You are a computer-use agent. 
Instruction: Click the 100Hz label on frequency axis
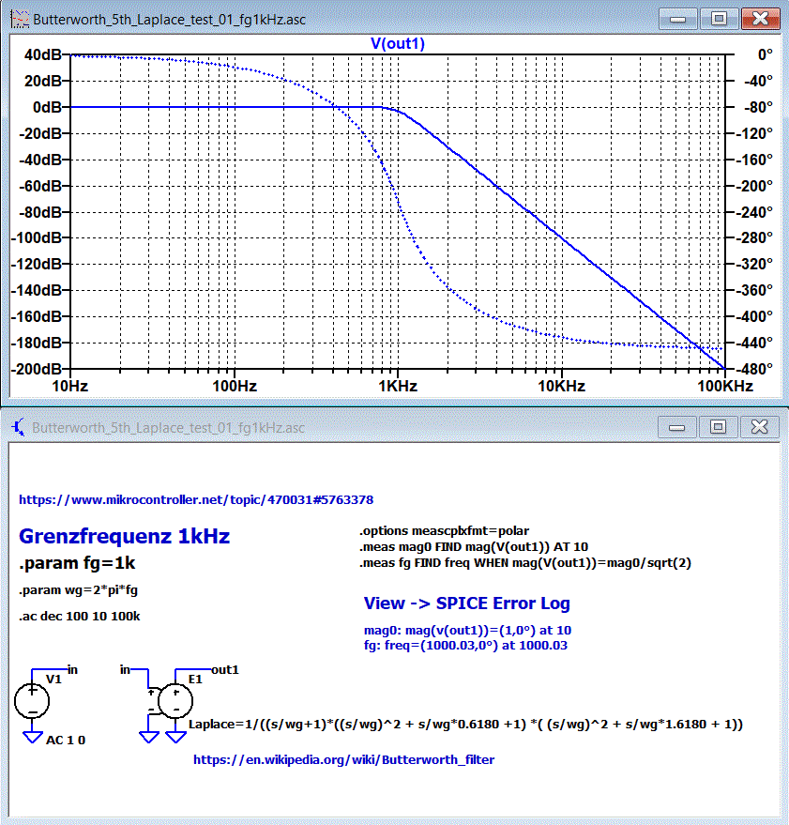tap(234, 386)
